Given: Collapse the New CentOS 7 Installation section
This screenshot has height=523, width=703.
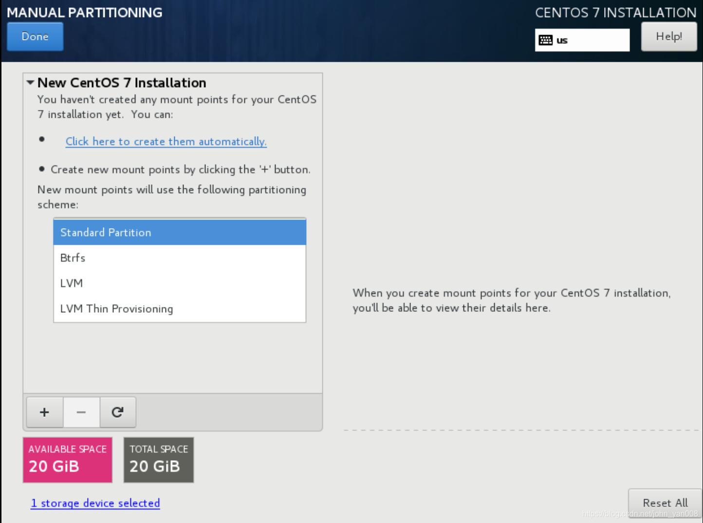Looking at the screenshot, I should [x=30, y=83].
